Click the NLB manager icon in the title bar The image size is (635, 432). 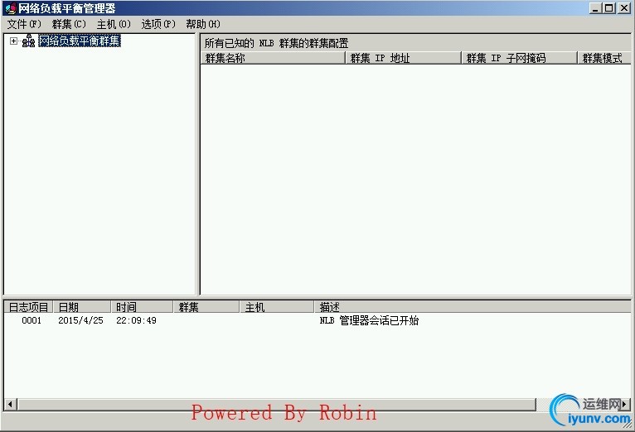click(10, 8)
